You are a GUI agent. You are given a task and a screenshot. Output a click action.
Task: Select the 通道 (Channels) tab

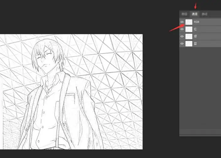point(195,14)
